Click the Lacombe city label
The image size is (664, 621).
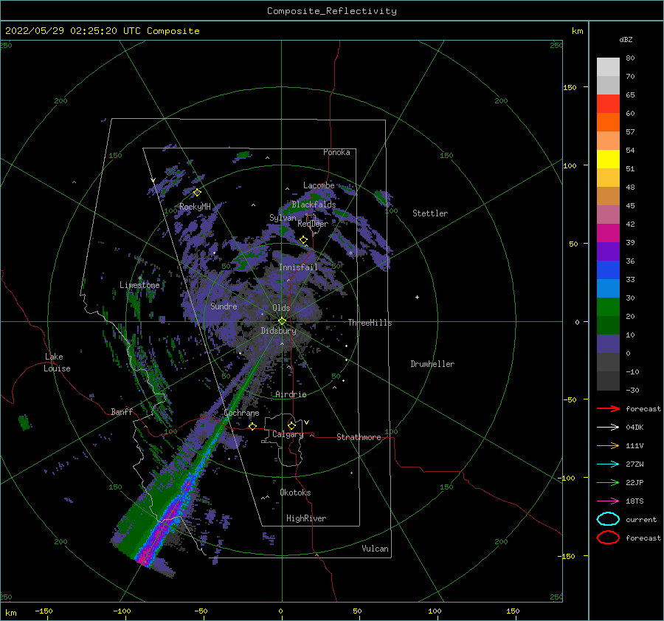click(x=319, y=185)
